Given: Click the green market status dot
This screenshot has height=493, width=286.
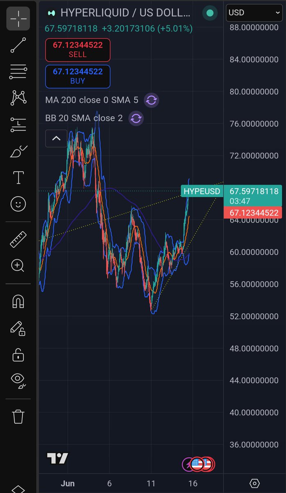Looking at the screenshot, I should (210, 13).
